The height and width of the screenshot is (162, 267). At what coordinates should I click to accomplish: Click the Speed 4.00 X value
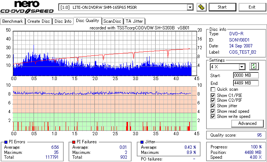point(256,157)
